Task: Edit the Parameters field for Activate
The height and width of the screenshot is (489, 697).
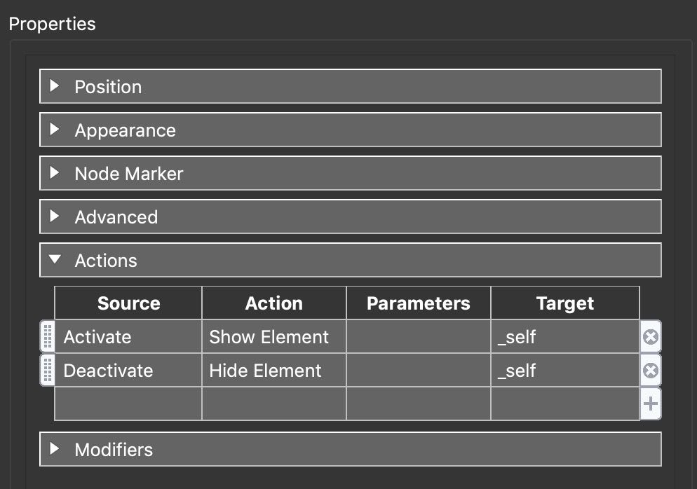Action: pyautogui.click(x=418, y=337)
